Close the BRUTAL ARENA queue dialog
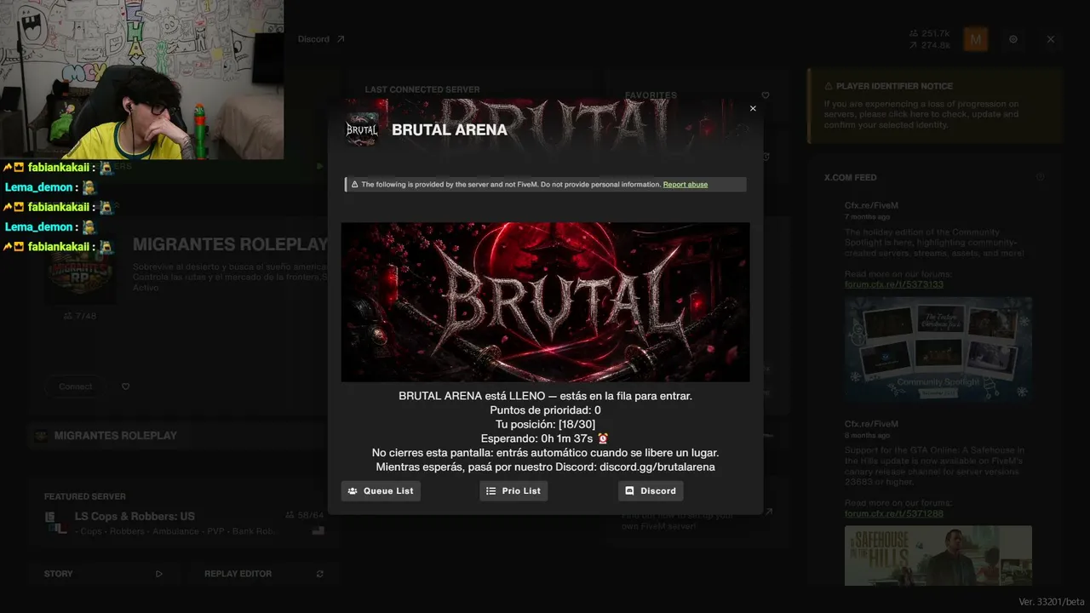 [x=753, y=109]
